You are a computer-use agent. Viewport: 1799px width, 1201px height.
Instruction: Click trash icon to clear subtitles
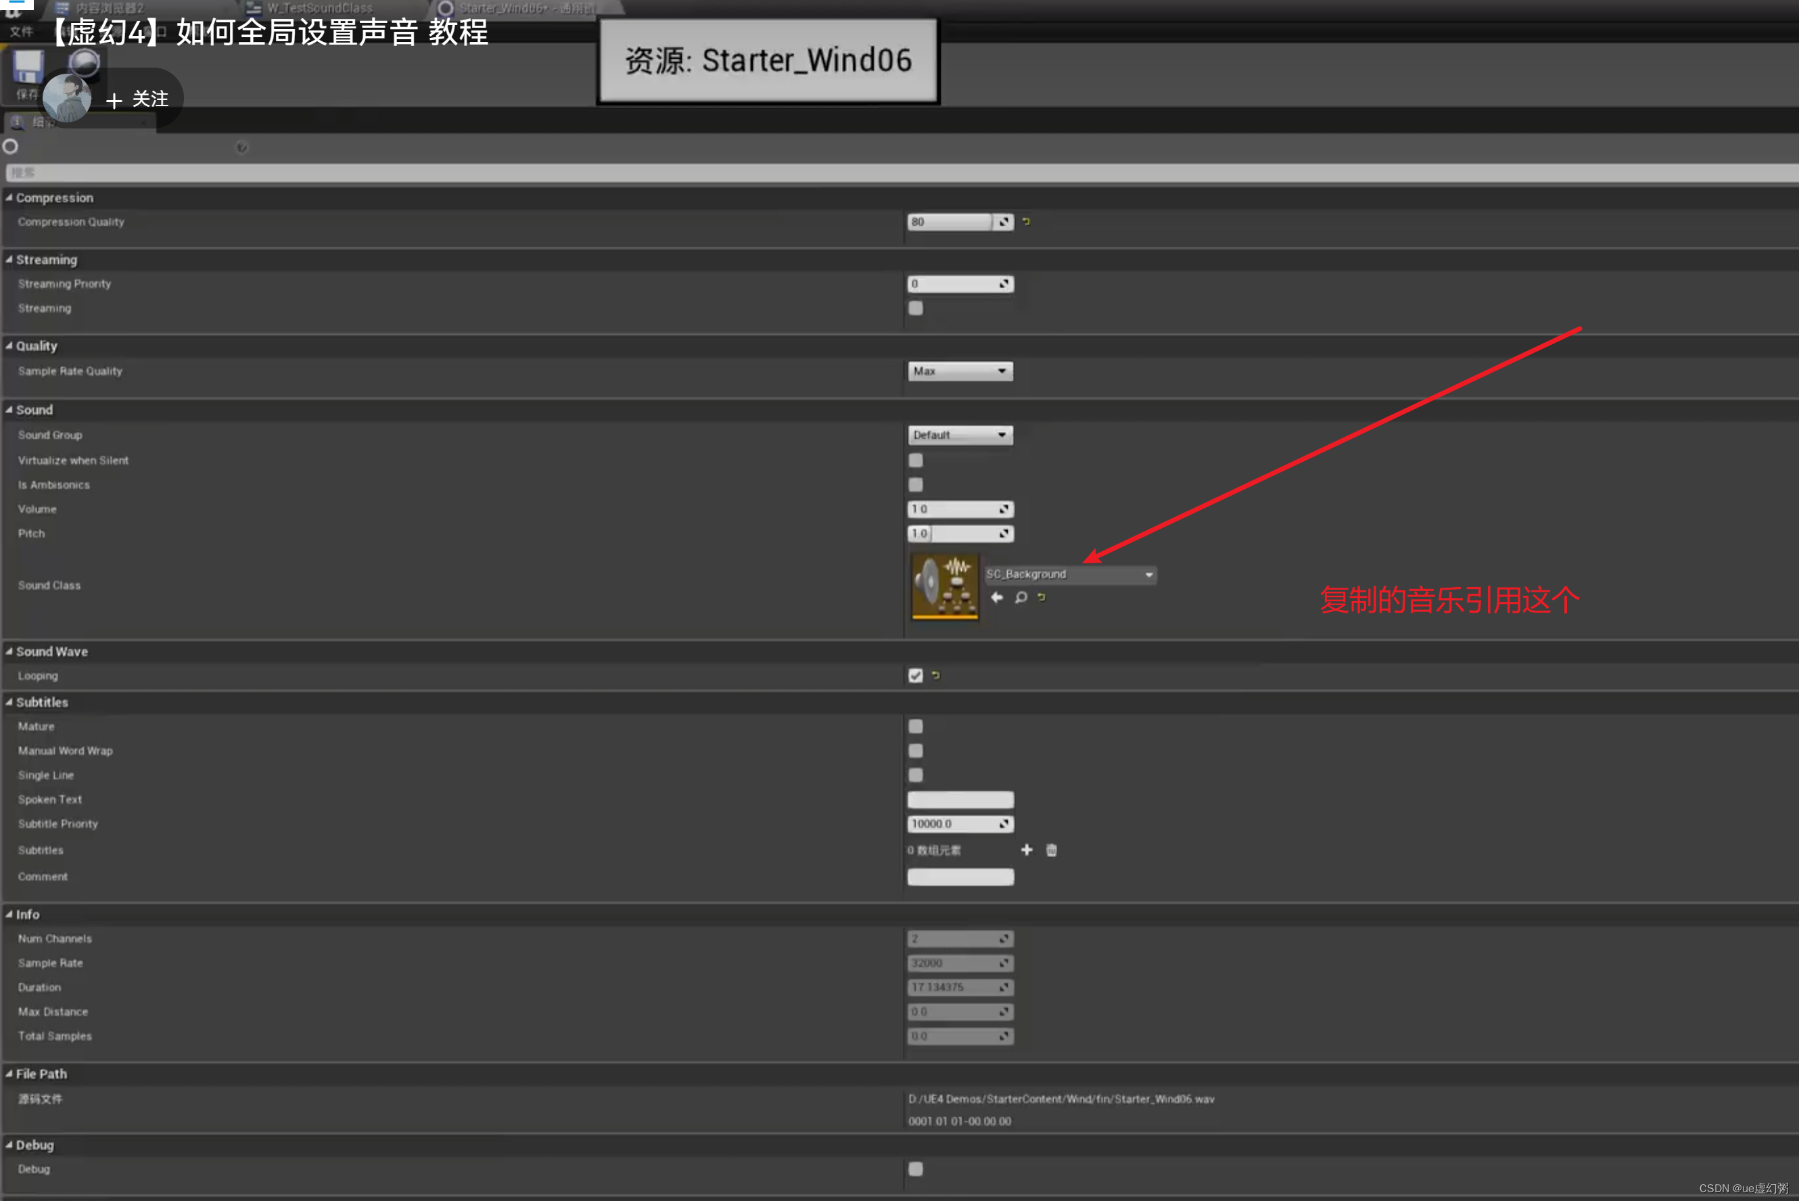(1052, 849)
